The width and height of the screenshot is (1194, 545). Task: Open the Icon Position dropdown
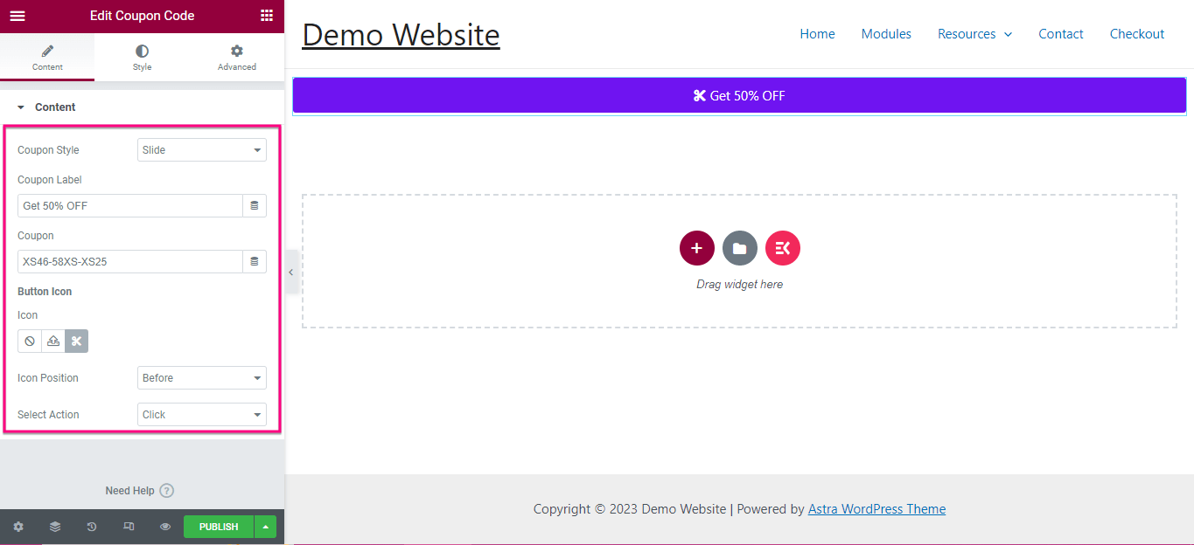[202, 378]
